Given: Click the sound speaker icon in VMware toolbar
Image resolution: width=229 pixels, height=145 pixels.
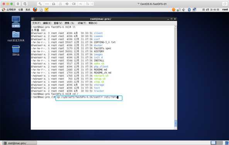Looking at the screenshot, I should (x=67, y=4).
